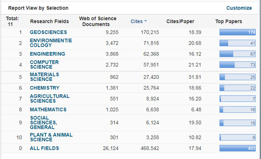The width and height of the screenshot is (261, 159).
Task: Click the All Fields top papers bar (483)
Action: click(x=237, y=148)
